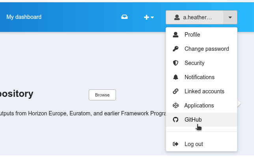
Task: Open the Applications menu item
Action: pos(199,105)
